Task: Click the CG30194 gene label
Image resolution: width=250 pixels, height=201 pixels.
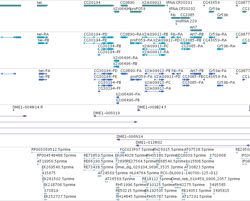Action: pos(92,3)
